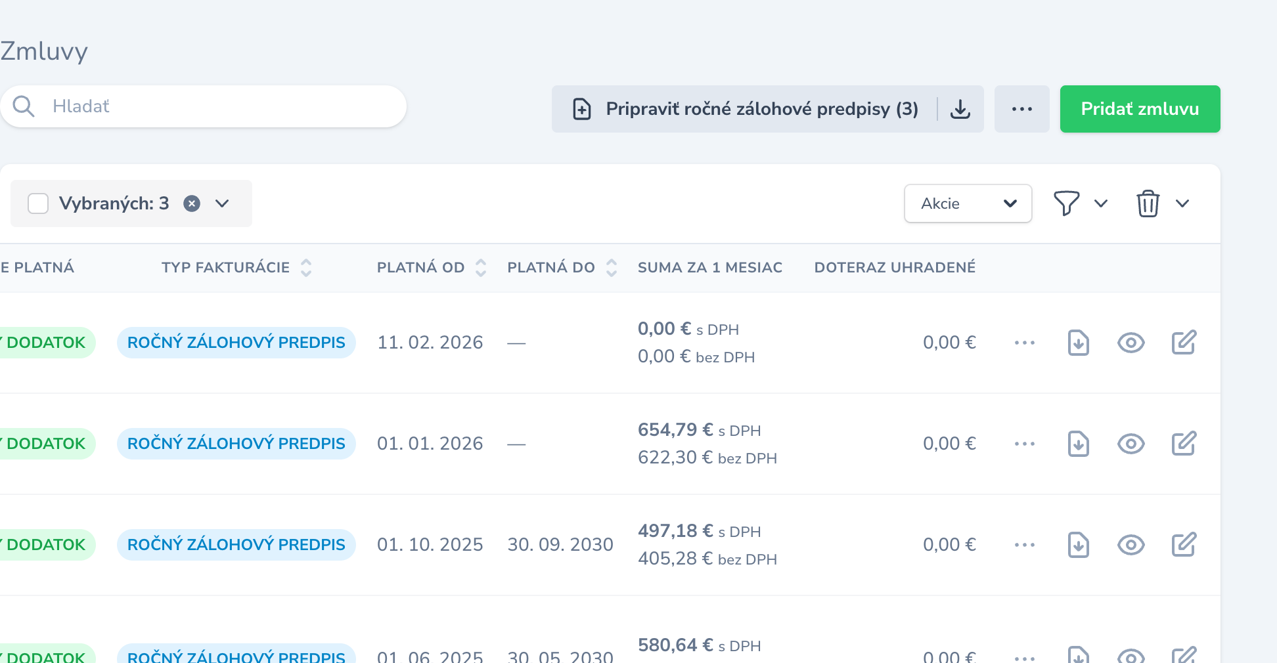The height and width of the screenshot is (663, 1277).
Task: Click the filter funnel icon
Action: (x=1067, y=203)
